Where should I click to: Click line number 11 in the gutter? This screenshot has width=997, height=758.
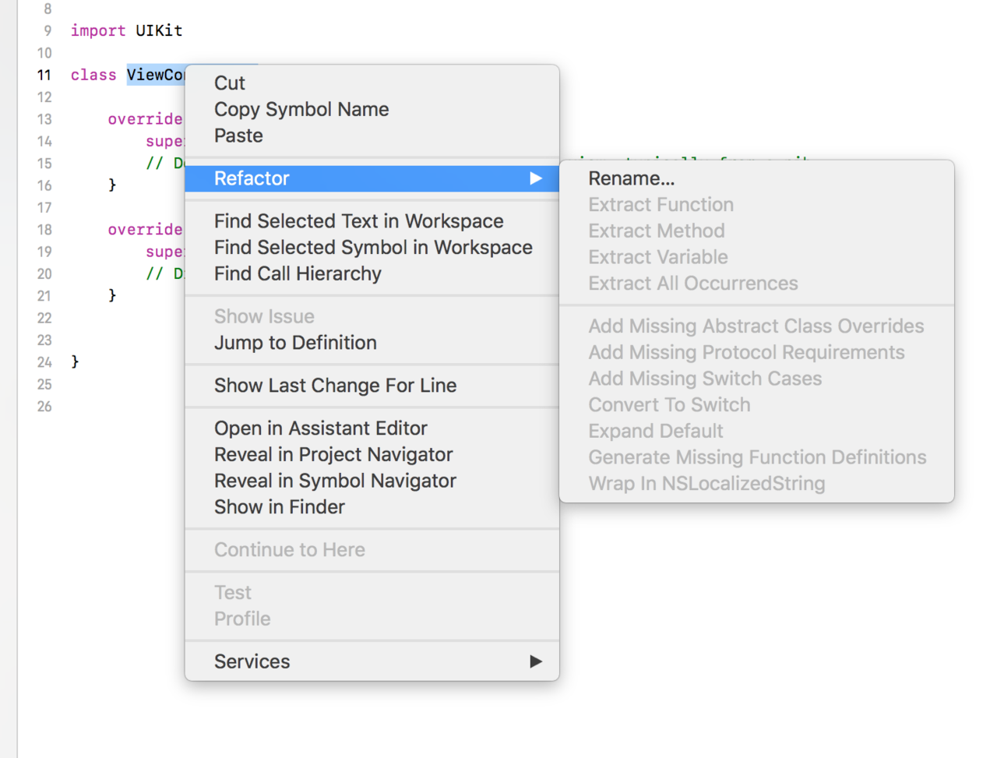pyautogui.click(x=44, y=75)
